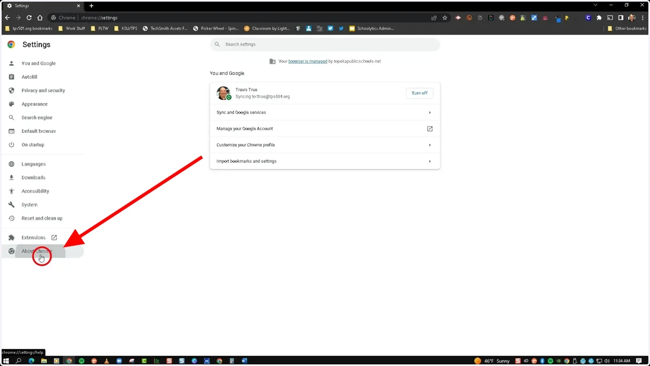Click the Travis True profile avatar
This screenshot has height=366, width=650.
coord(223,93)
